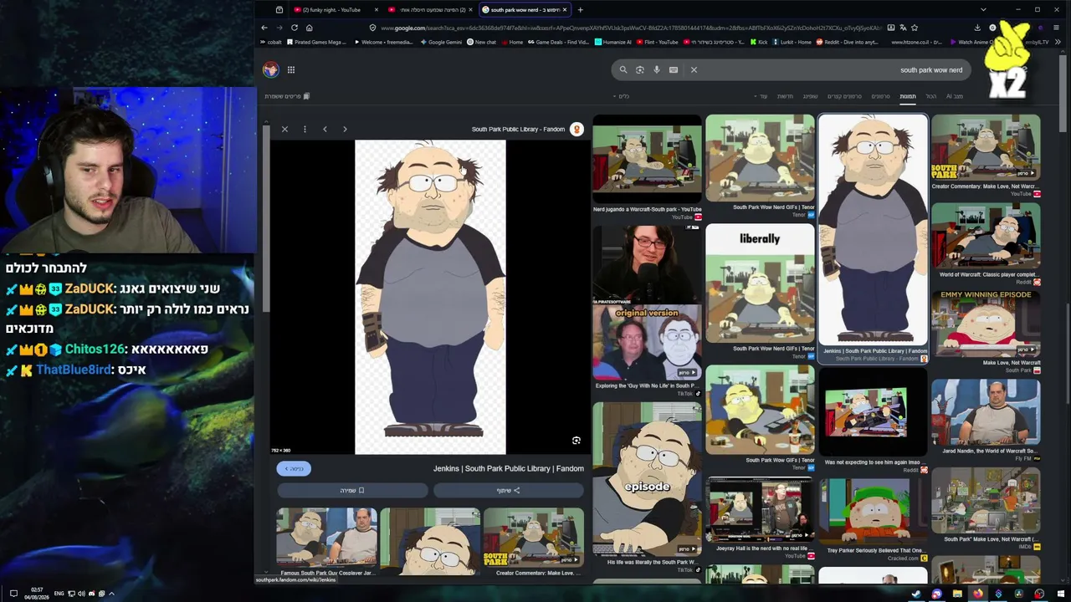Open the Kick bookmark
This screenshot has width=1071, height=602.
(x=759, y=42)
